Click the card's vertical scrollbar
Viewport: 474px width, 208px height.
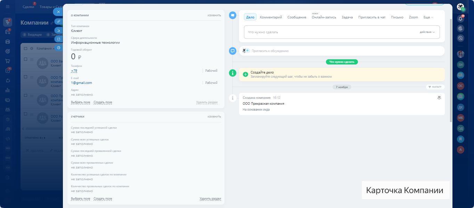tap(451, 70)
